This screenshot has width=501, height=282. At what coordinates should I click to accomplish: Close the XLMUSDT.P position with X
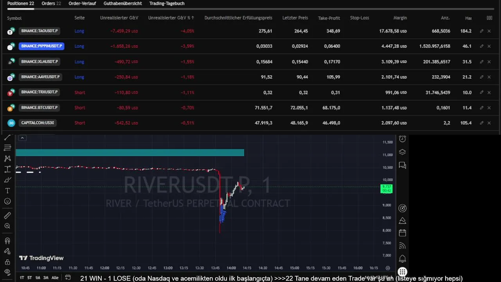(489, 61)
